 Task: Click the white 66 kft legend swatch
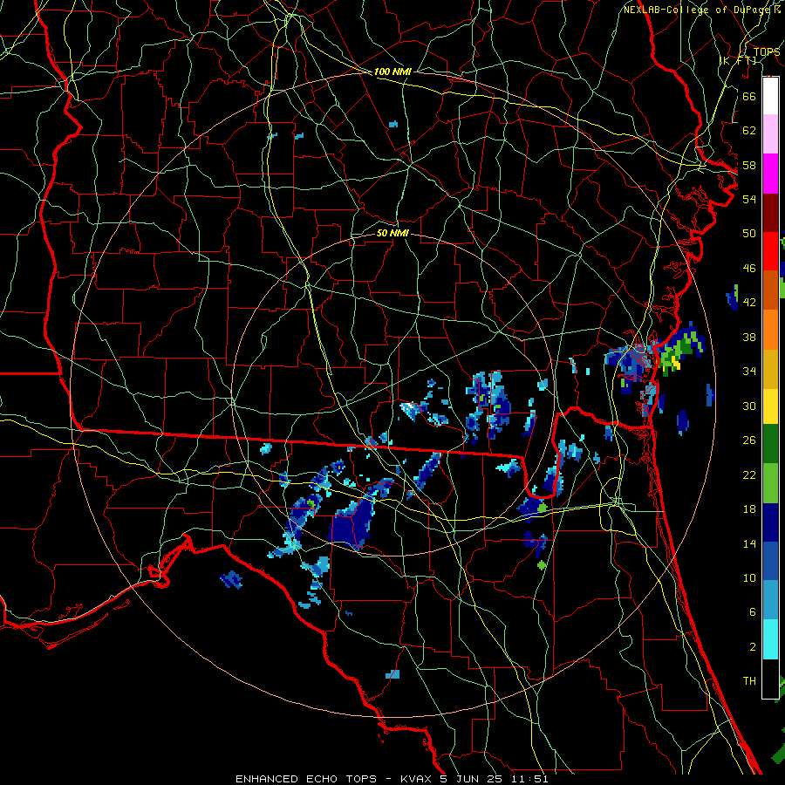[x=770, y=96]
